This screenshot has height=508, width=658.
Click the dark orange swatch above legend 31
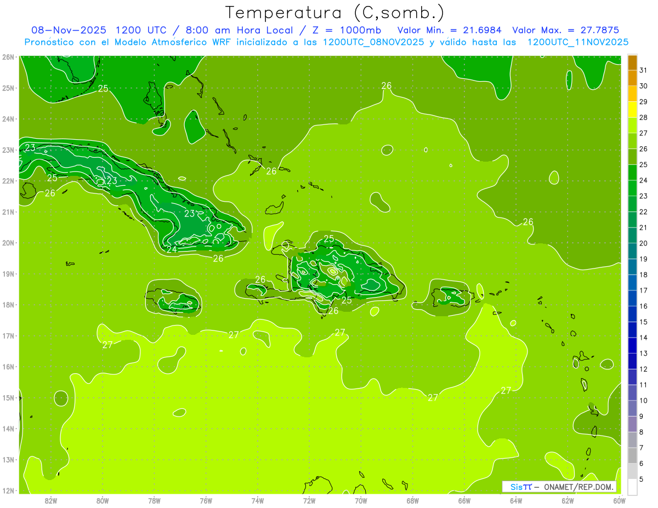(x=633, y=63)
